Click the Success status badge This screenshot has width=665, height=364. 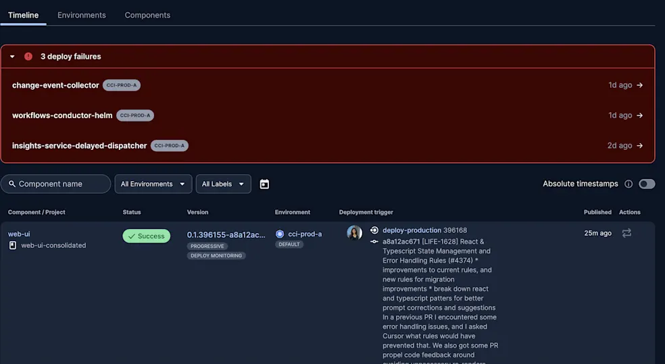[x=147, y=236]
